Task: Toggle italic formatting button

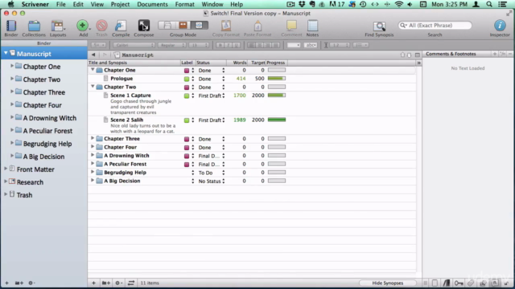Action: (228, 45)
